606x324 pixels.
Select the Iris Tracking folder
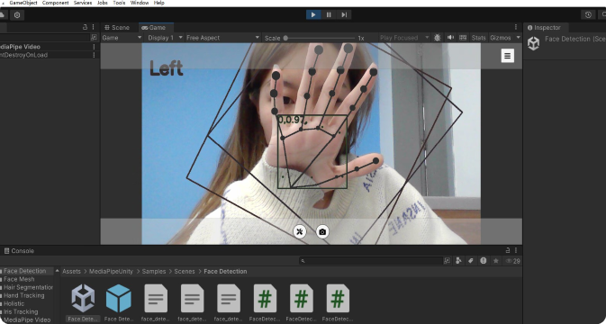(21, 311)
